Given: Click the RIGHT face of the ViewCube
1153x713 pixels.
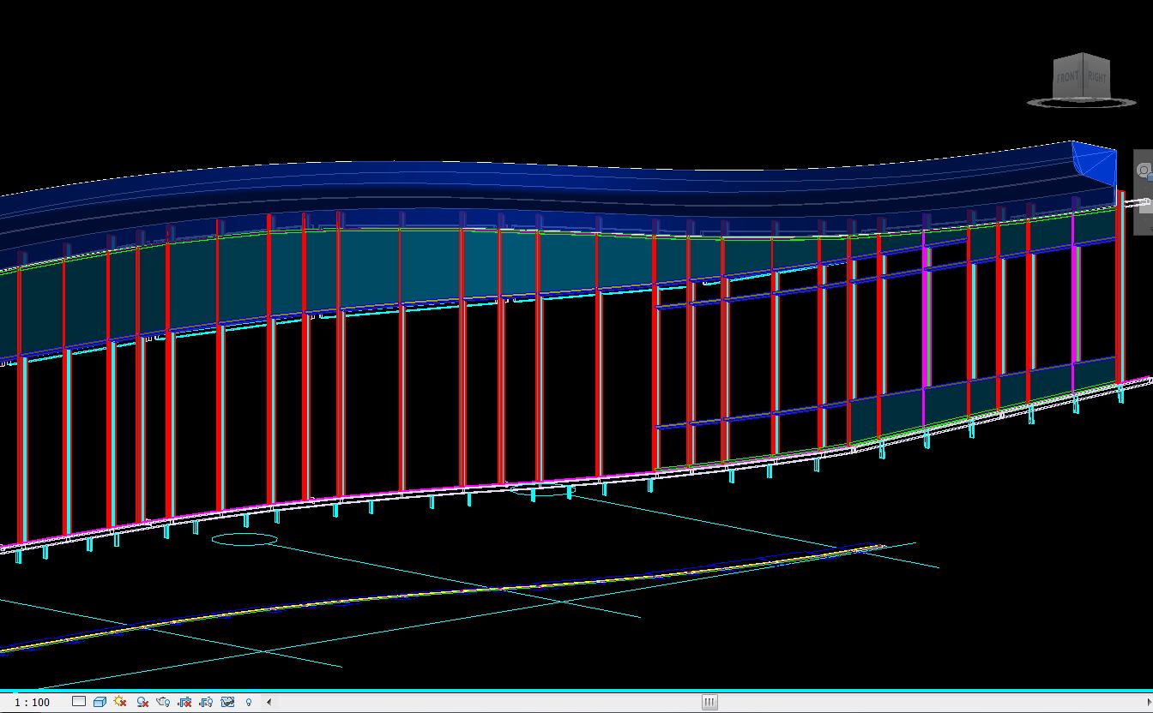Looking at the screenshot, I should click(x=1096, y=77).
